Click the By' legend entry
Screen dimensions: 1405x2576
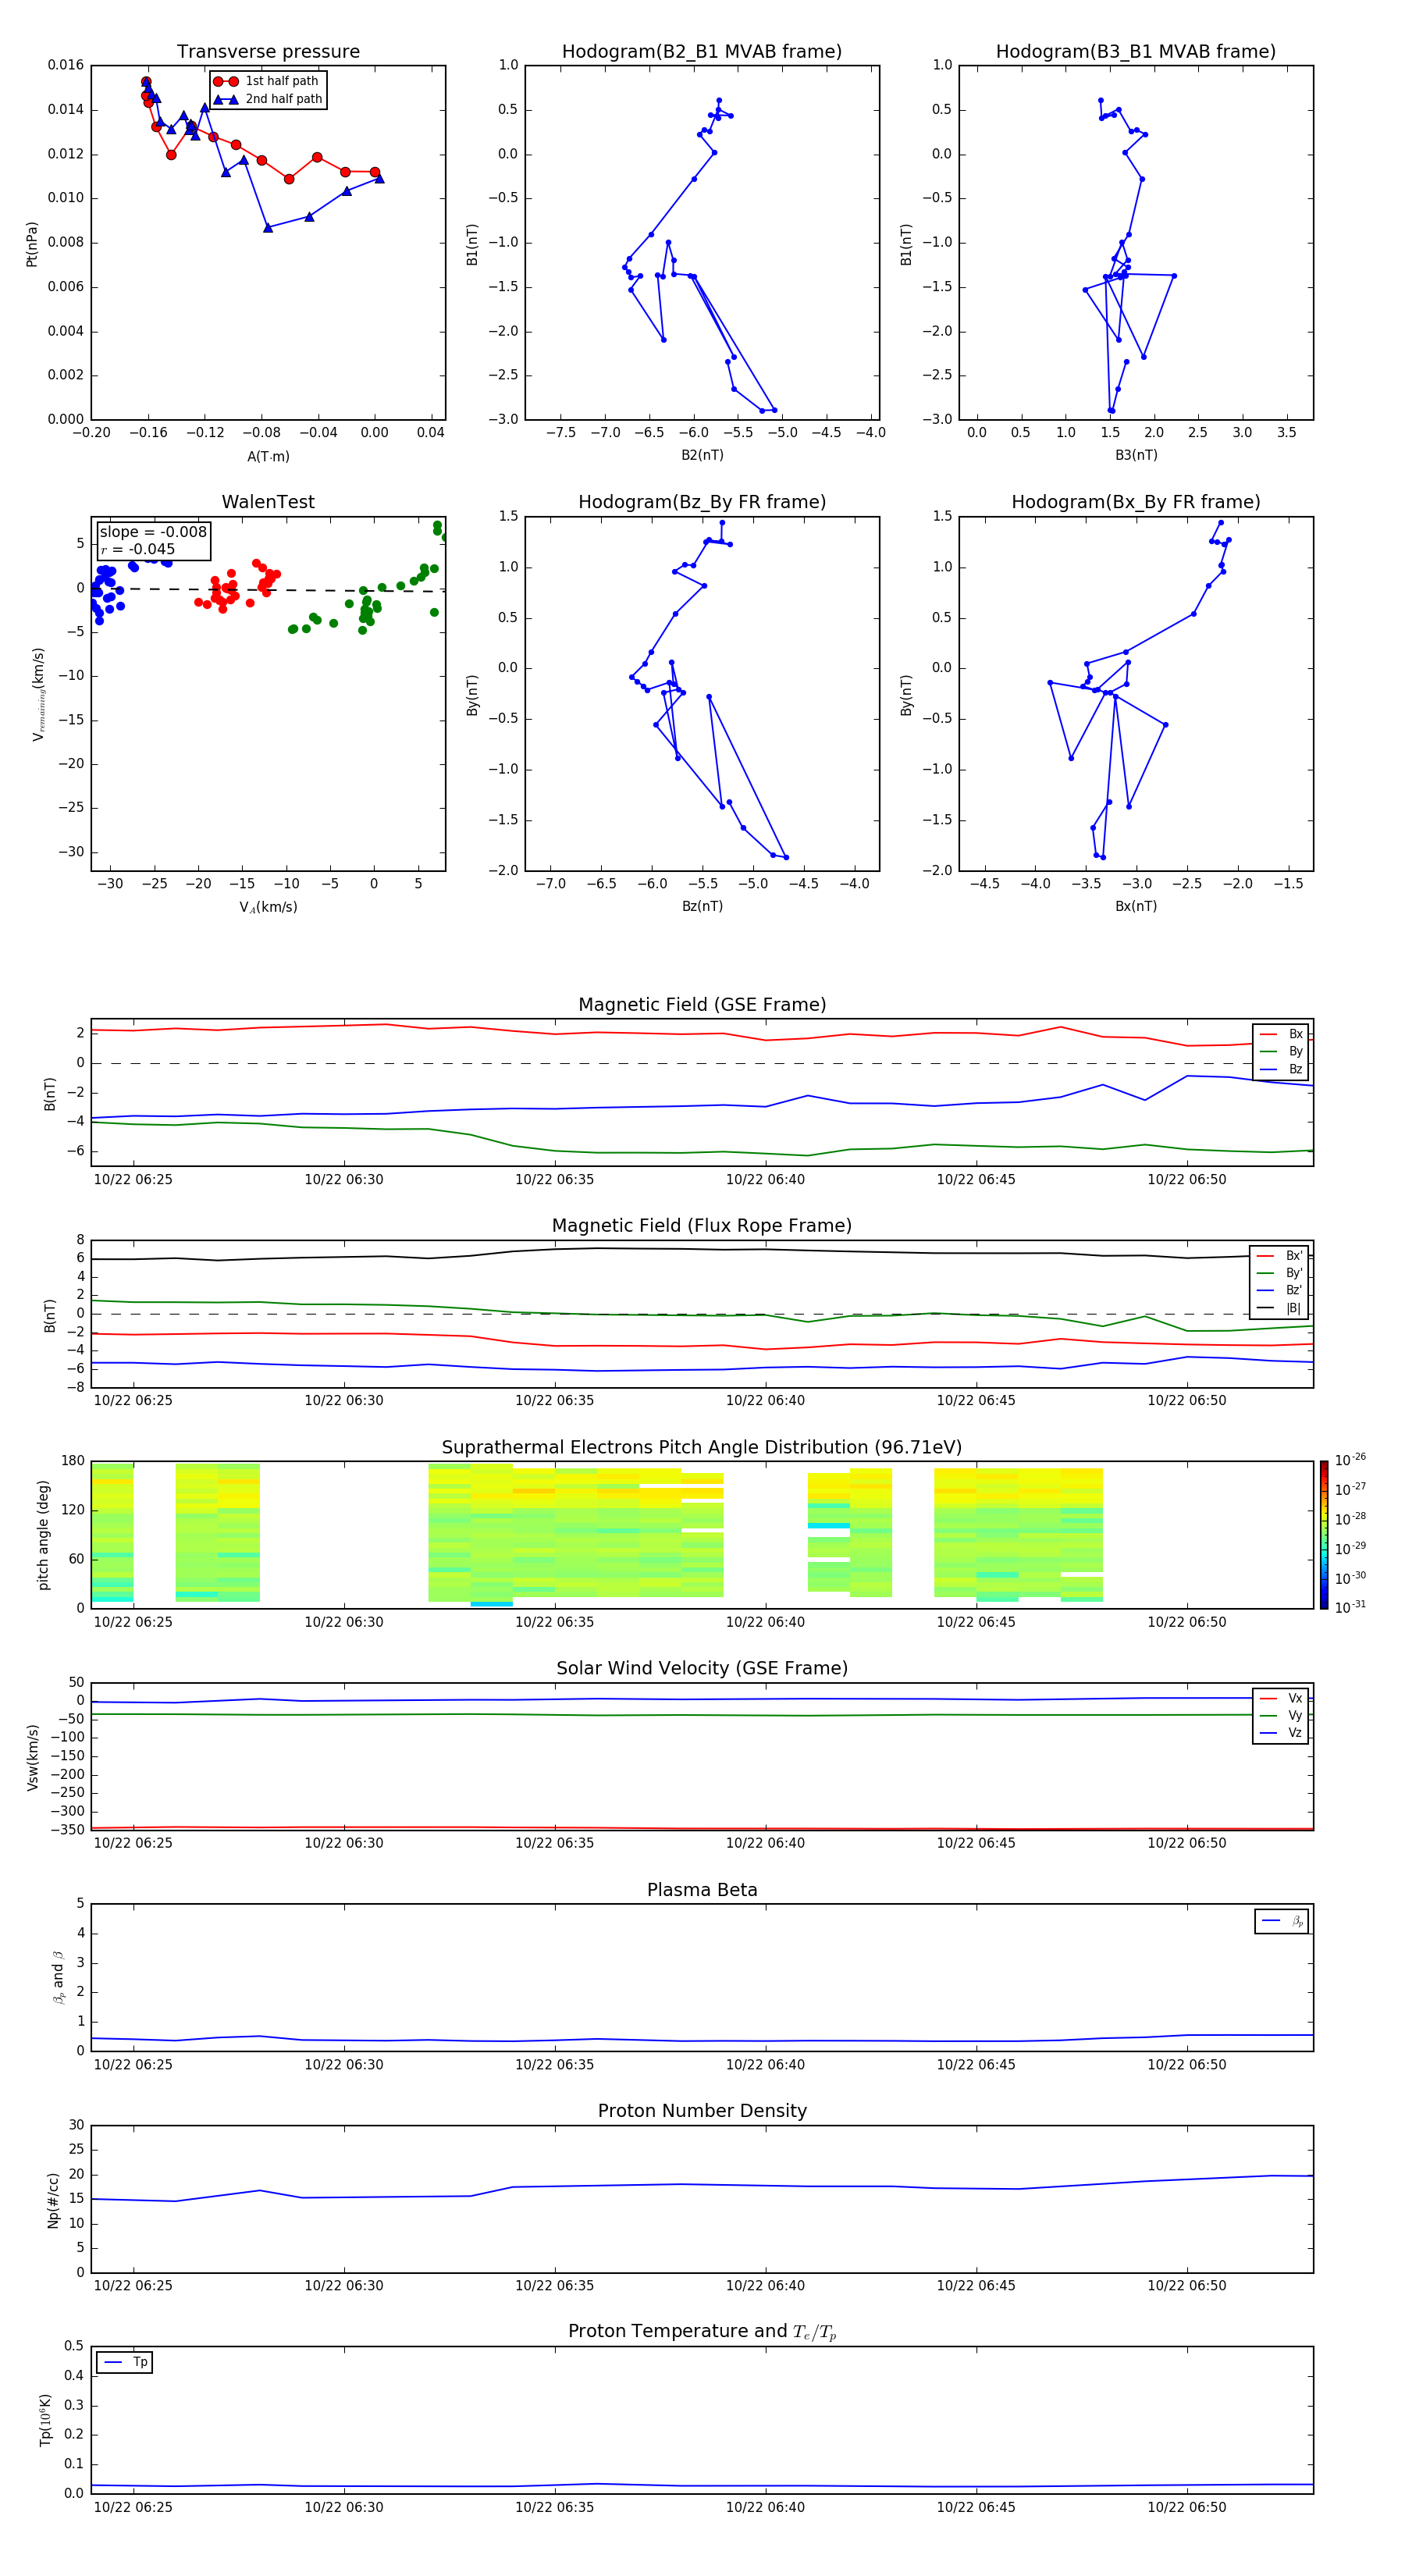(1279, 1273)
